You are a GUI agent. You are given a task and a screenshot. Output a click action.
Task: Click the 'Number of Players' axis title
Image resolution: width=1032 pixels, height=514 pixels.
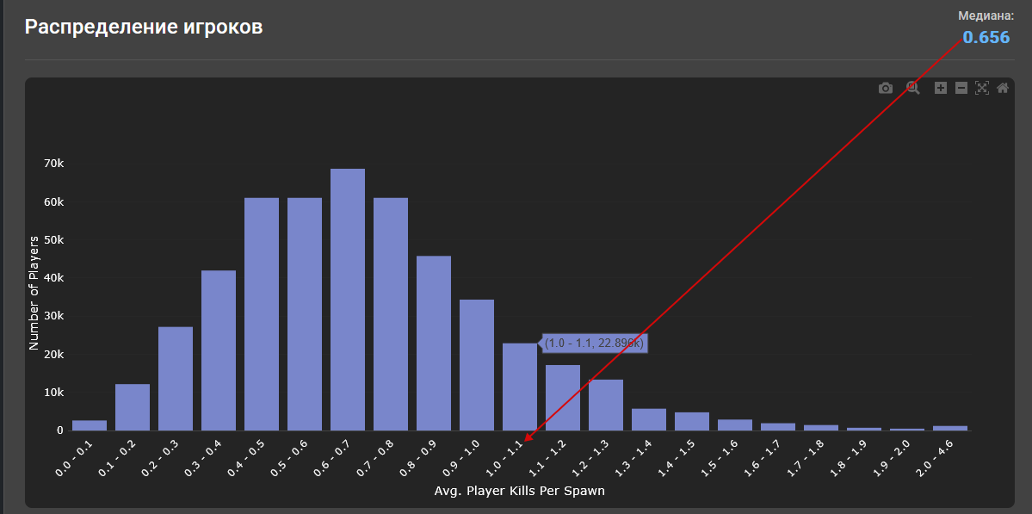(34, 293)
